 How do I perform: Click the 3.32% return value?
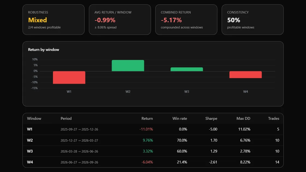[x=148, y=151]
